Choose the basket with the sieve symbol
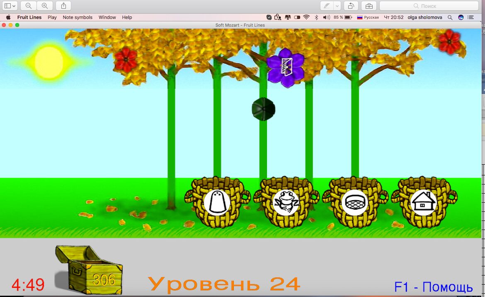485x297 pixels. (355, 202)
